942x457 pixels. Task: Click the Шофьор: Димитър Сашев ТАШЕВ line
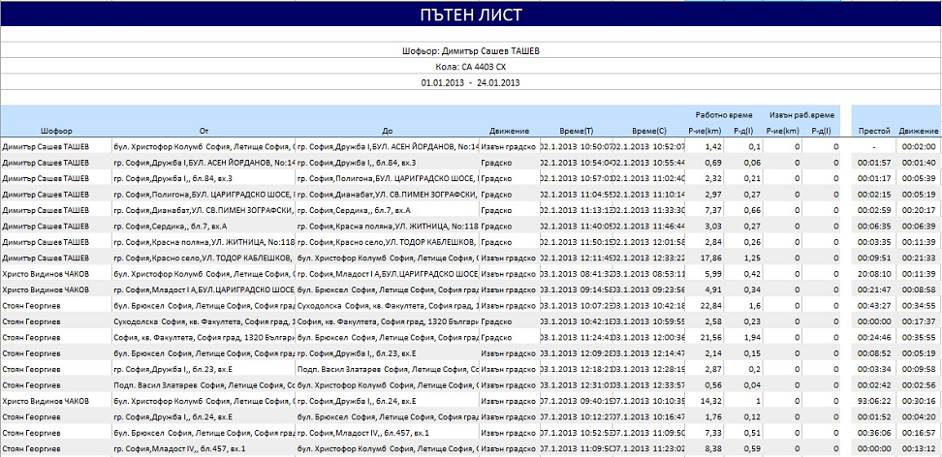[471, 51]
